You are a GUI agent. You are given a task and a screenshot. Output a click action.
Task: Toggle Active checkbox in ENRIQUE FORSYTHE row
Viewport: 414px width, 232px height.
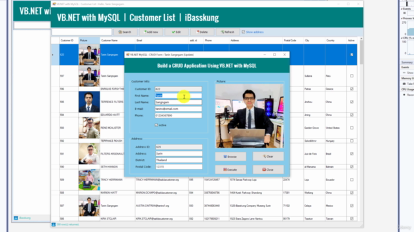pos(352,89)
